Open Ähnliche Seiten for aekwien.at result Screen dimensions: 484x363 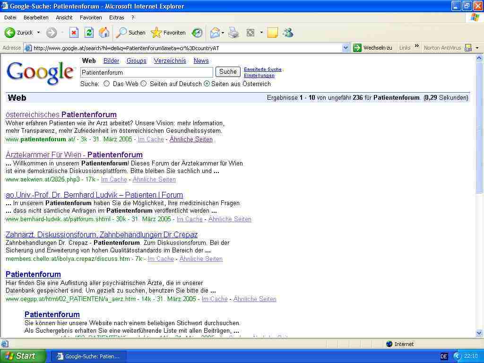(x=155, y=179)
